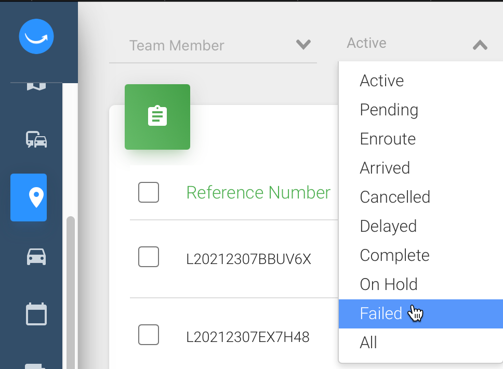Click the blue smile logo icon
This screenshot has width=503, height=369.
[x=36, y=36]
